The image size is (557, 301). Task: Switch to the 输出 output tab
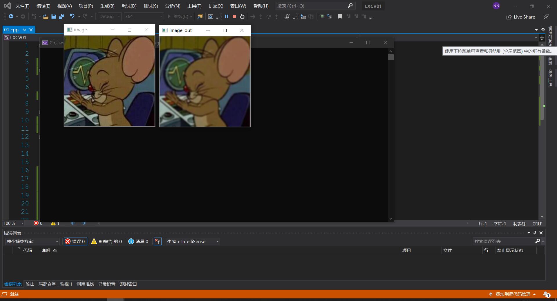point(30,284)
